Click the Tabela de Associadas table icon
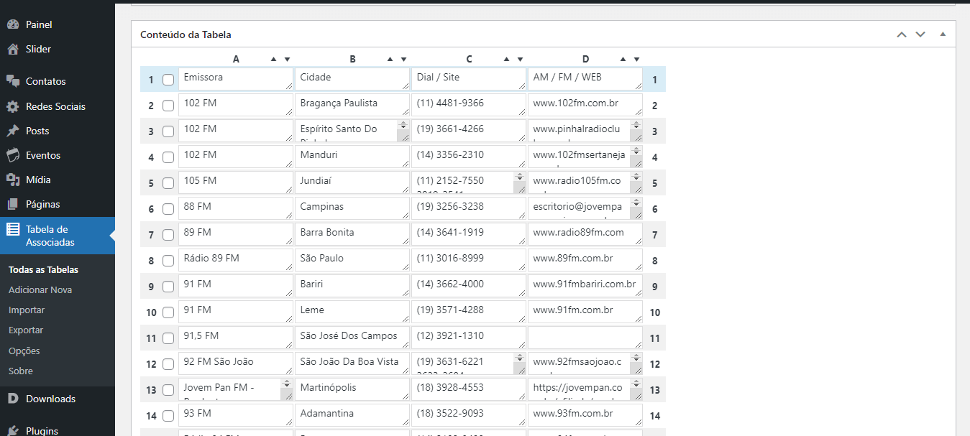970x436 pixels. click(x=12, y=230)
